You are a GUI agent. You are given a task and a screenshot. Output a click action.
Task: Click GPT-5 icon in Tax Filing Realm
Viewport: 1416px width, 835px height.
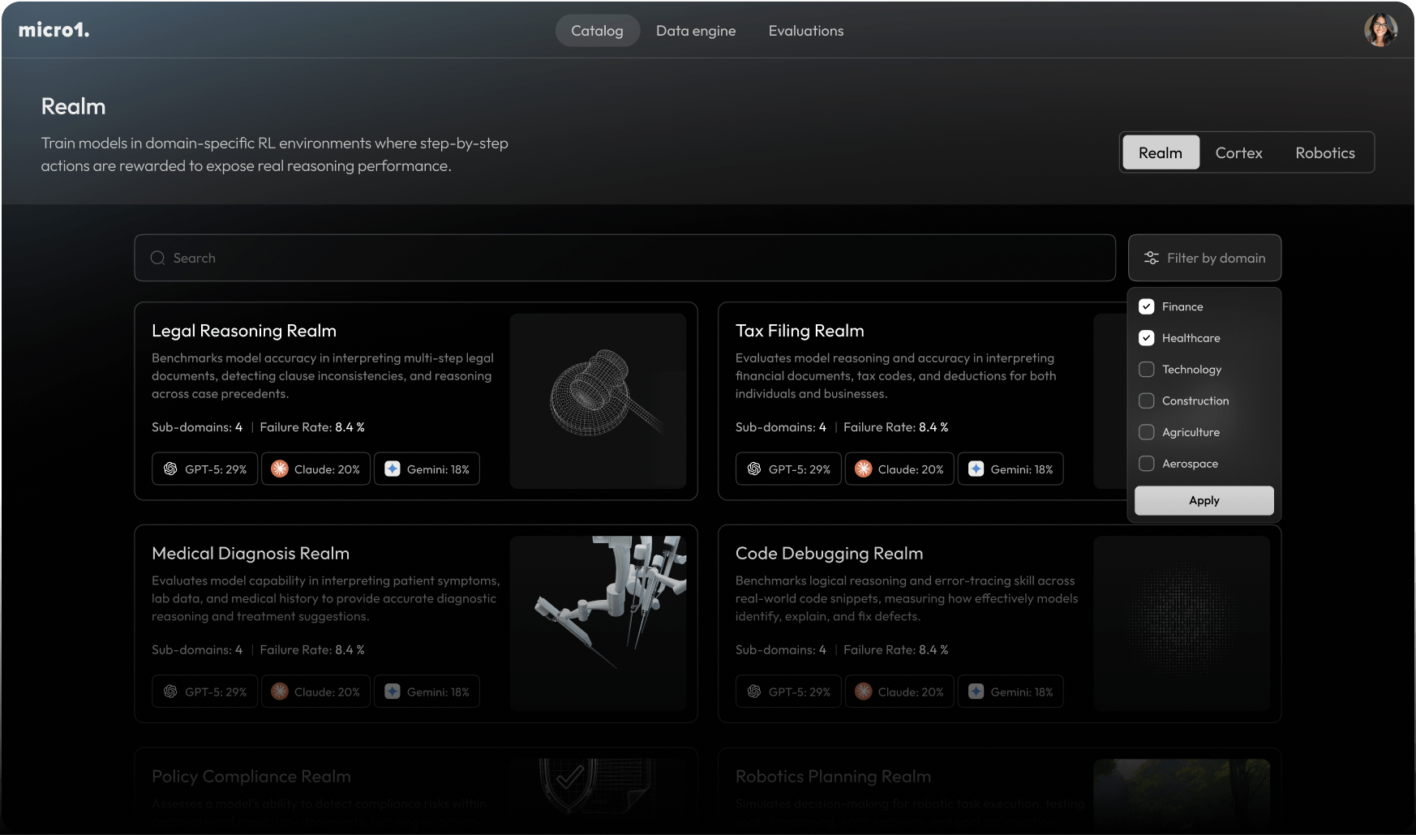(754, 469)
